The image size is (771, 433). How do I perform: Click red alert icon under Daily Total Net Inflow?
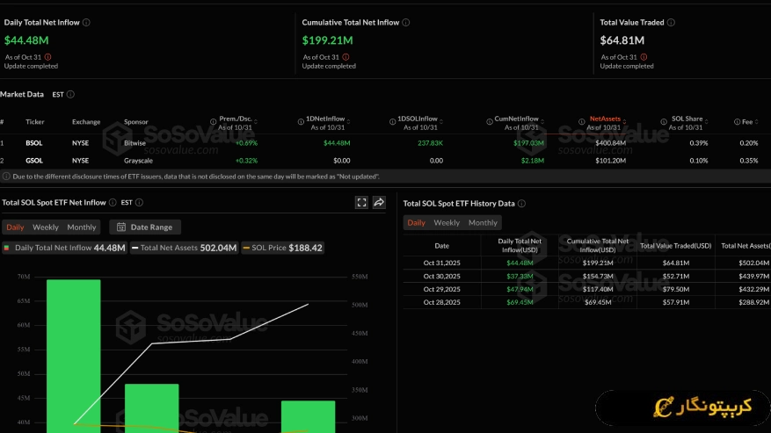coord(47,56)
